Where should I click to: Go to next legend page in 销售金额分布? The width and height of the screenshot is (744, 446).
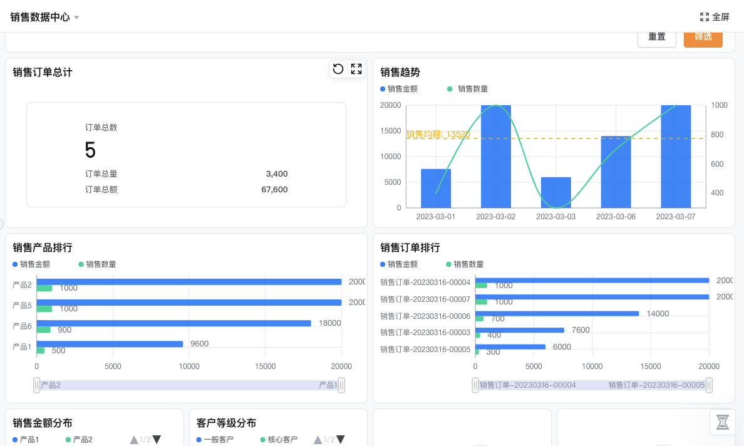157,440
